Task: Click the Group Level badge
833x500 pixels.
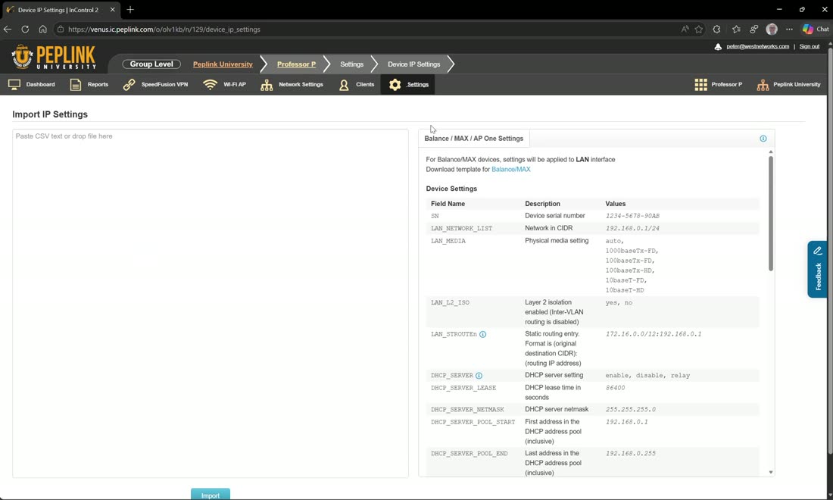Action: [x=151, y=64]
